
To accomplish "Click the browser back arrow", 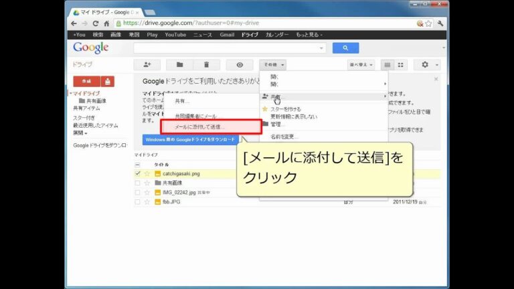I will coord(74,23).
